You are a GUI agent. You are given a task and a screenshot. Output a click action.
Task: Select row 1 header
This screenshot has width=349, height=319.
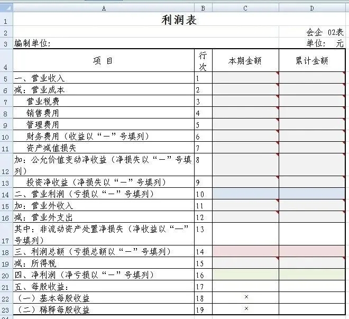point(6,19)
